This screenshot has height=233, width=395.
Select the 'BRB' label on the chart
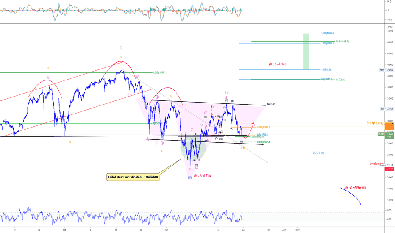[221, 139]
